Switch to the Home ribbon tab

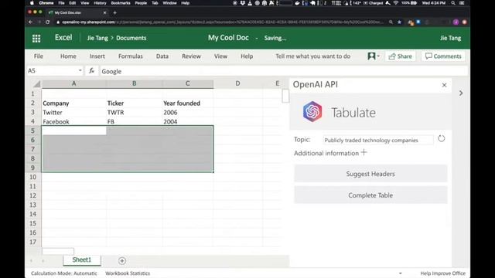[x=68, y=56]
